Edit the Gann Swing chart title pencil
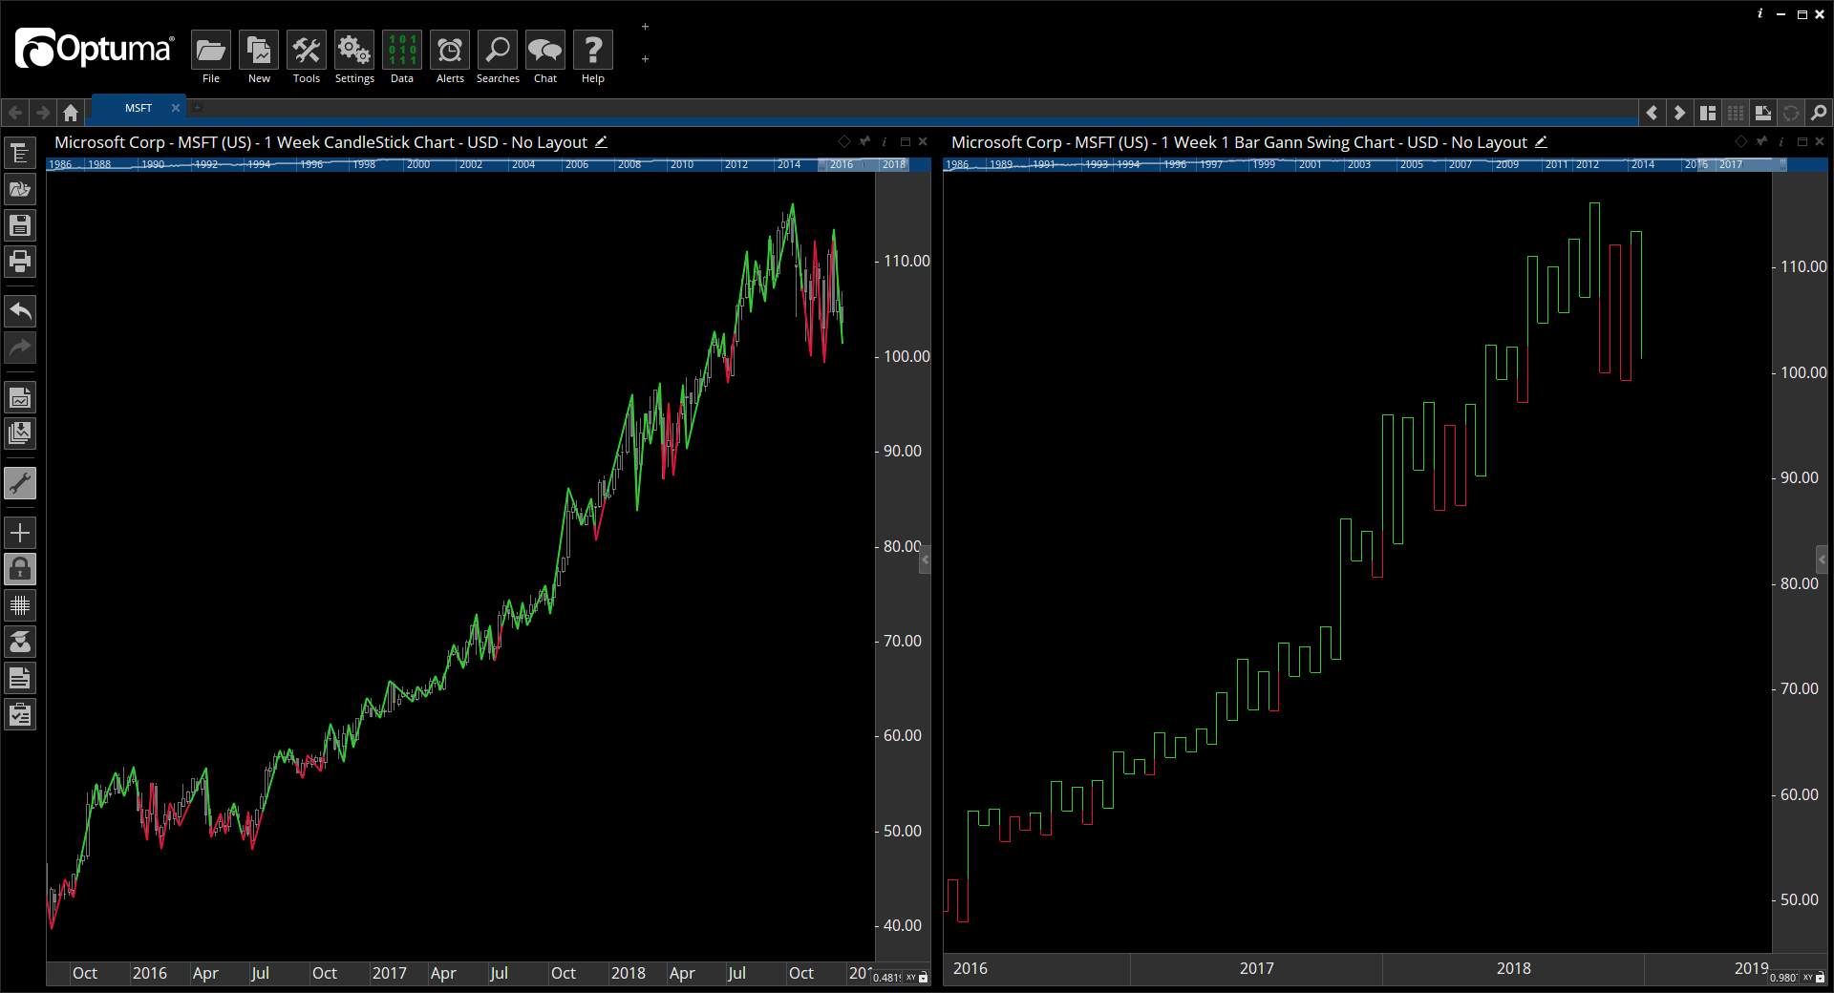Screen dimensions: 1834x993 pyautogui.click(x=1541, y=142)
